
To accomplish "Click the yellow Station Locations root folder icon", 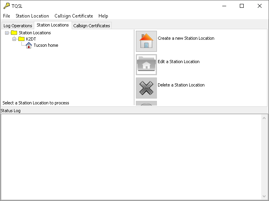I will [x=14, y=33].
